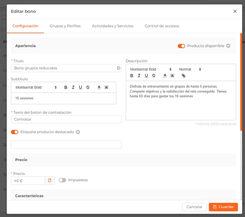Switch to Grupos y Perfiles tab
This screenshot has height=217, width=245.
pos(65,26)
